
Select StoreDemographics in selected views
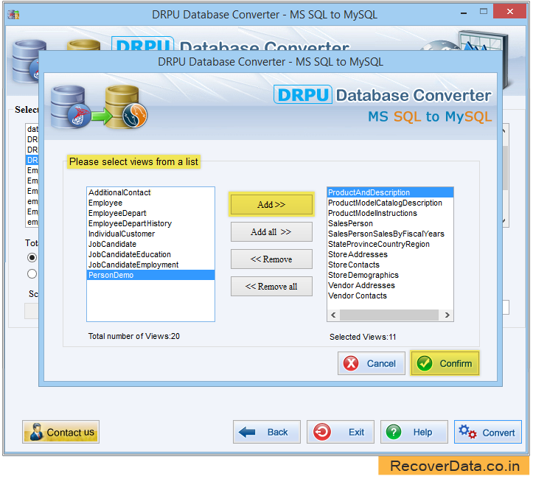point(390,275)
